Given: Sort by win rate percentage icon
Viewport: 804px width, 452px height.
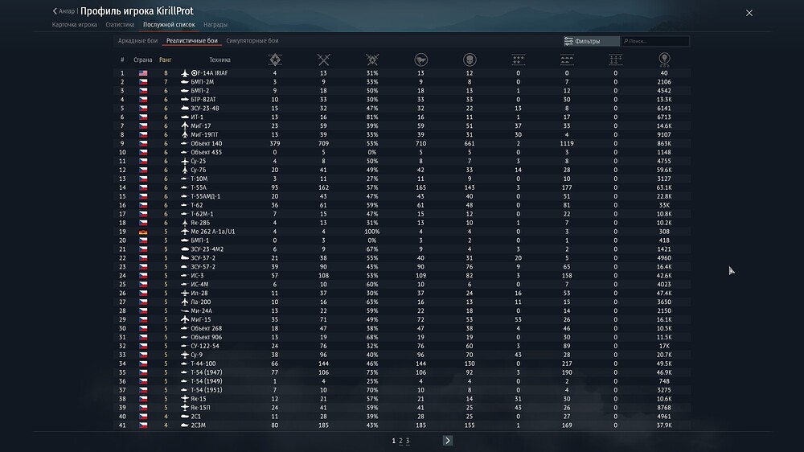Looking at the screenshot, I should 372,60.
